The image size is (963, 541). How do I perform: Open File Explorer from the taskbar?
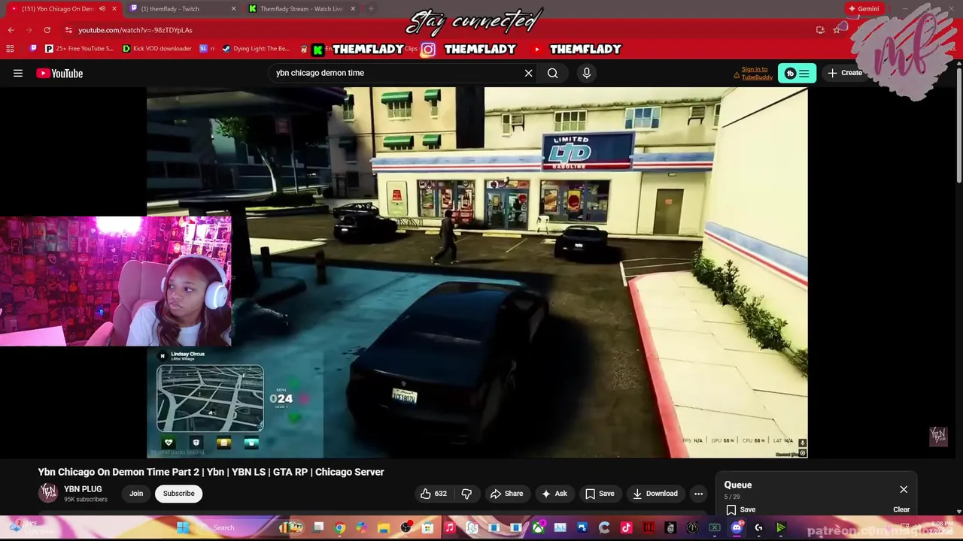coord(384,527)
